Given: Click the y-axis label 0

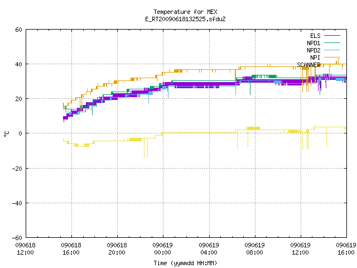Looking at the screenshot, I should (x=21, y=133).
